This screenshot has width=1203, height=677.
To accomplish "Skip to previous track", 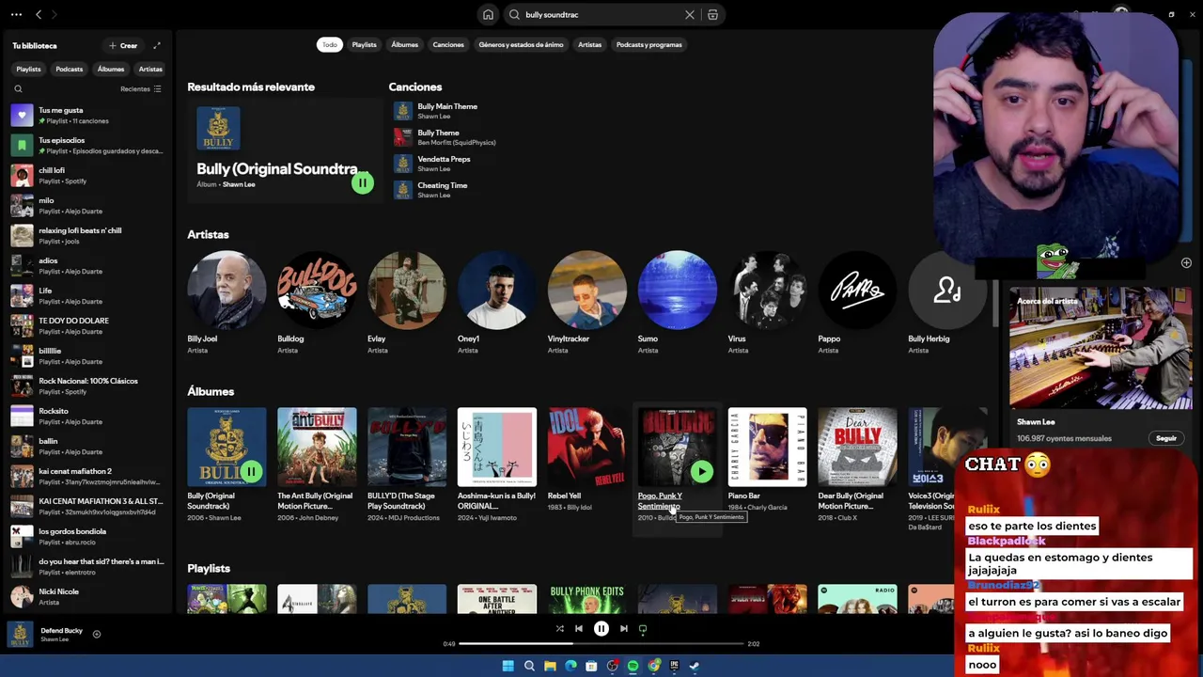I will coord(579,628).
